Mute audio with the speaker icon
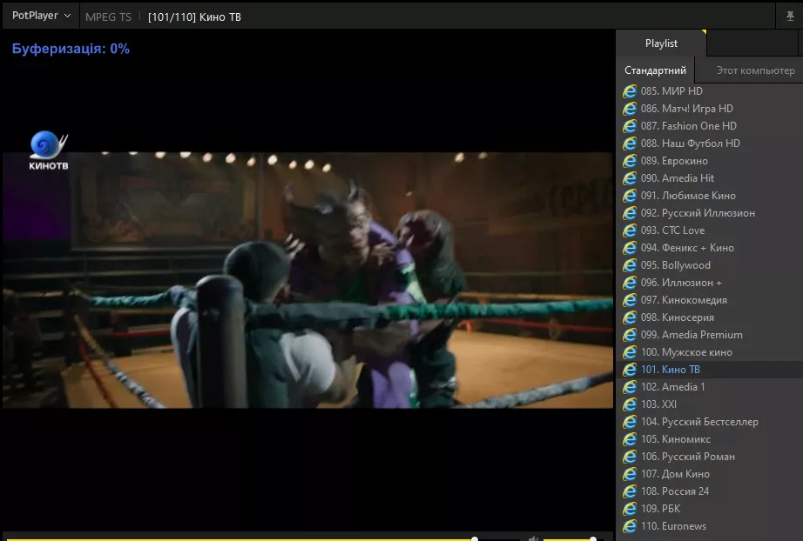 [x=533, y=538]
